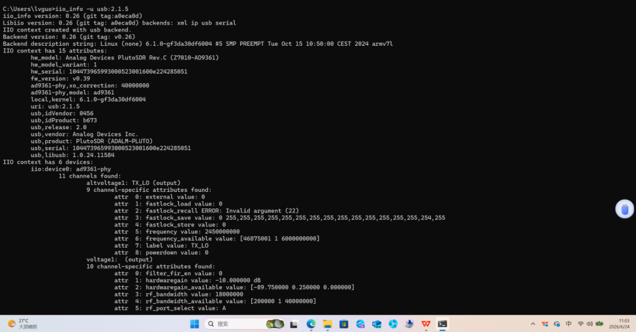The image size is (636, 332).
Task: Open Task View from the taskbar
Action: (294, 324)
